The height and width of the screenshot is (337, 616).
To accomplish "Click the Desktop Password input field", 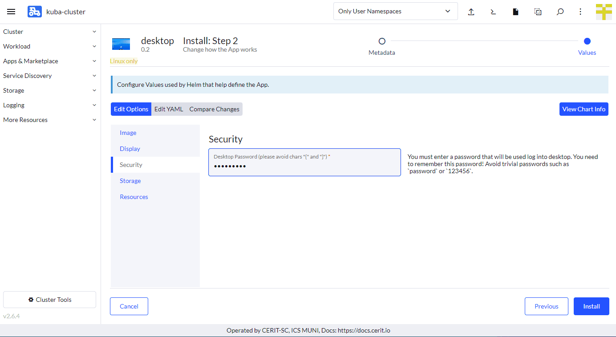I will tap(304, 166).
